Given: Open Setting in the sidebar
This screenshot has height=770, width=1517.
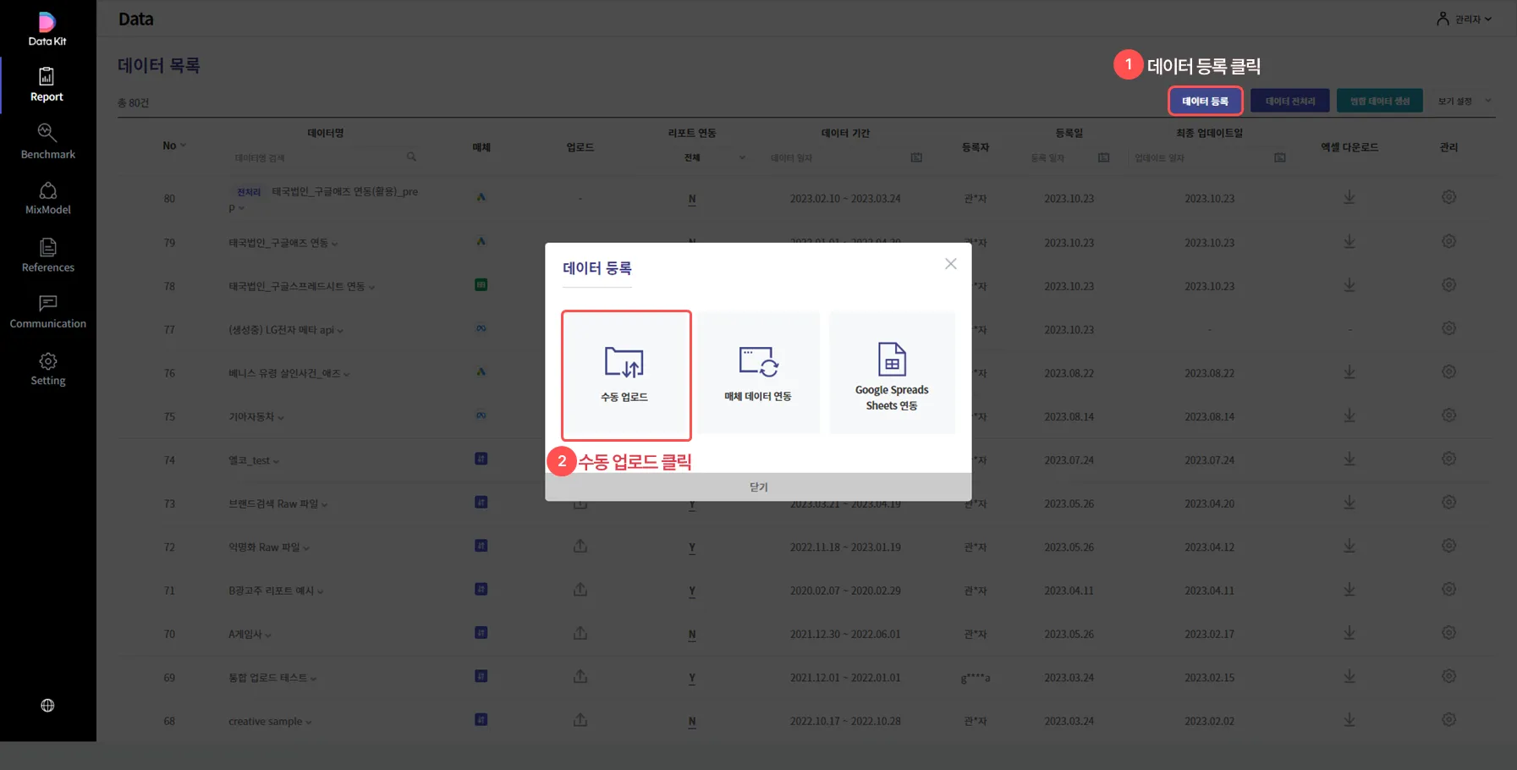Looking at the screenshot, I should pyautogui.click(x=47, y=370).
